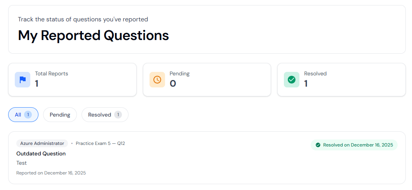
Task: Click the Resolved stat card count
Action: [x=306, y=84]
